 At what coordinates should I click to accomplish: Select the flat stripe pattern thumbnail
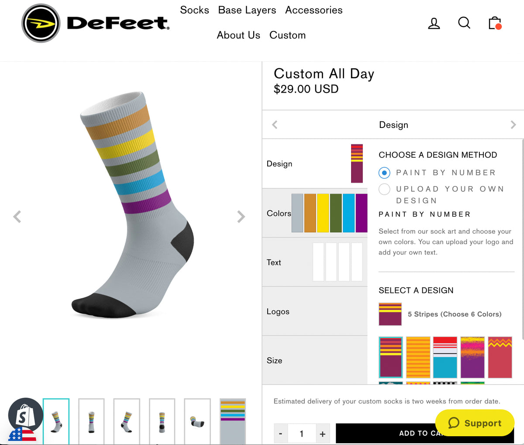coord(232,421)
